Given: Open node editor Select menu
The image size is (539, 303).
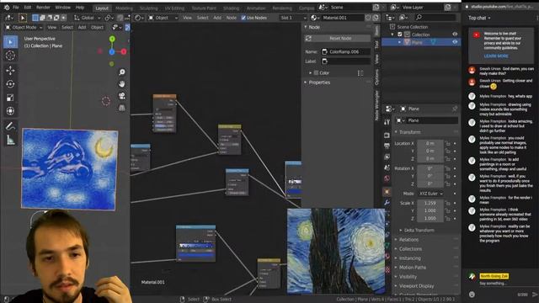Looking at the screenshot, I should (x=202, y=18).
